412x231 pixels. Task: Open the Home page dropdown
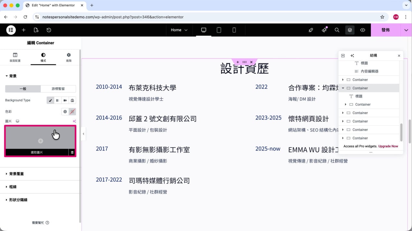179,30
